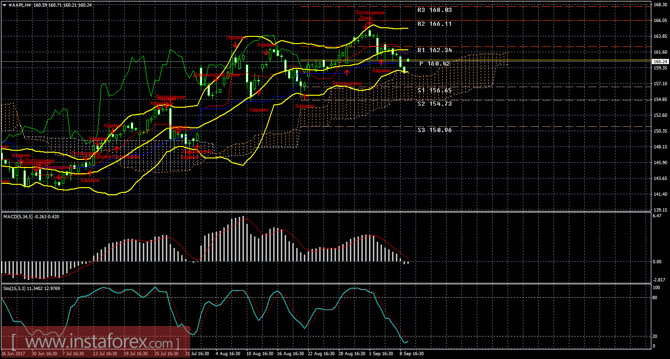The image size is (670, 359).
Task: Open the www.instaforex.com watermark link
Action: (95, 343)
